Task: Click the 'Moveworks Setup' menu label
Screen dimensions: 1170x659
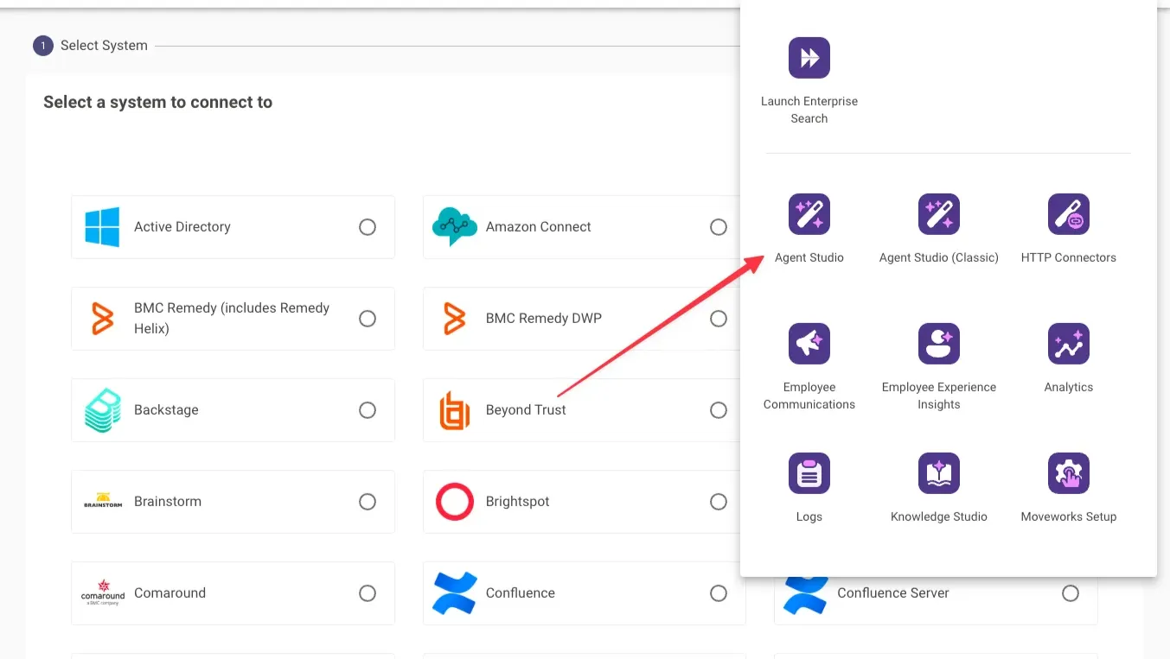Action: 1069,516
